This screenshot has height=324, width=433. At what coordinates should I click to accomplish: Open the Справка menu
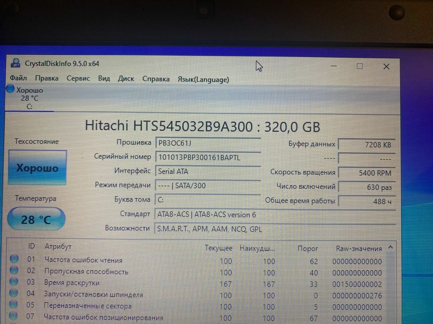tap(156, 79)
